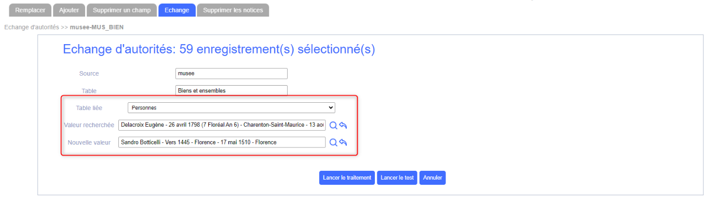Go to the Echange tab
Image resolution: width=717 pixels, height=218 pixels.
click(x=177, y=10)
